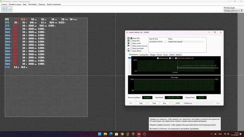Open the Windows Start menu
Screen dimensions: 244x137
point(100,134)
